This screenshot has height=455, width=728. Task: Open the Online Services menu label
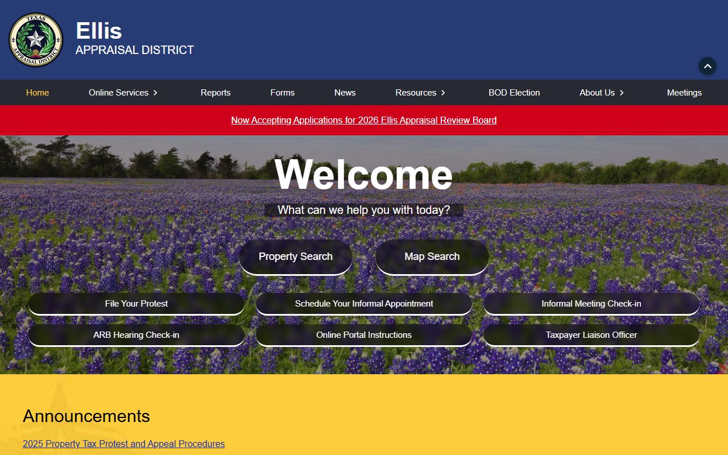[x=118, y=93]
